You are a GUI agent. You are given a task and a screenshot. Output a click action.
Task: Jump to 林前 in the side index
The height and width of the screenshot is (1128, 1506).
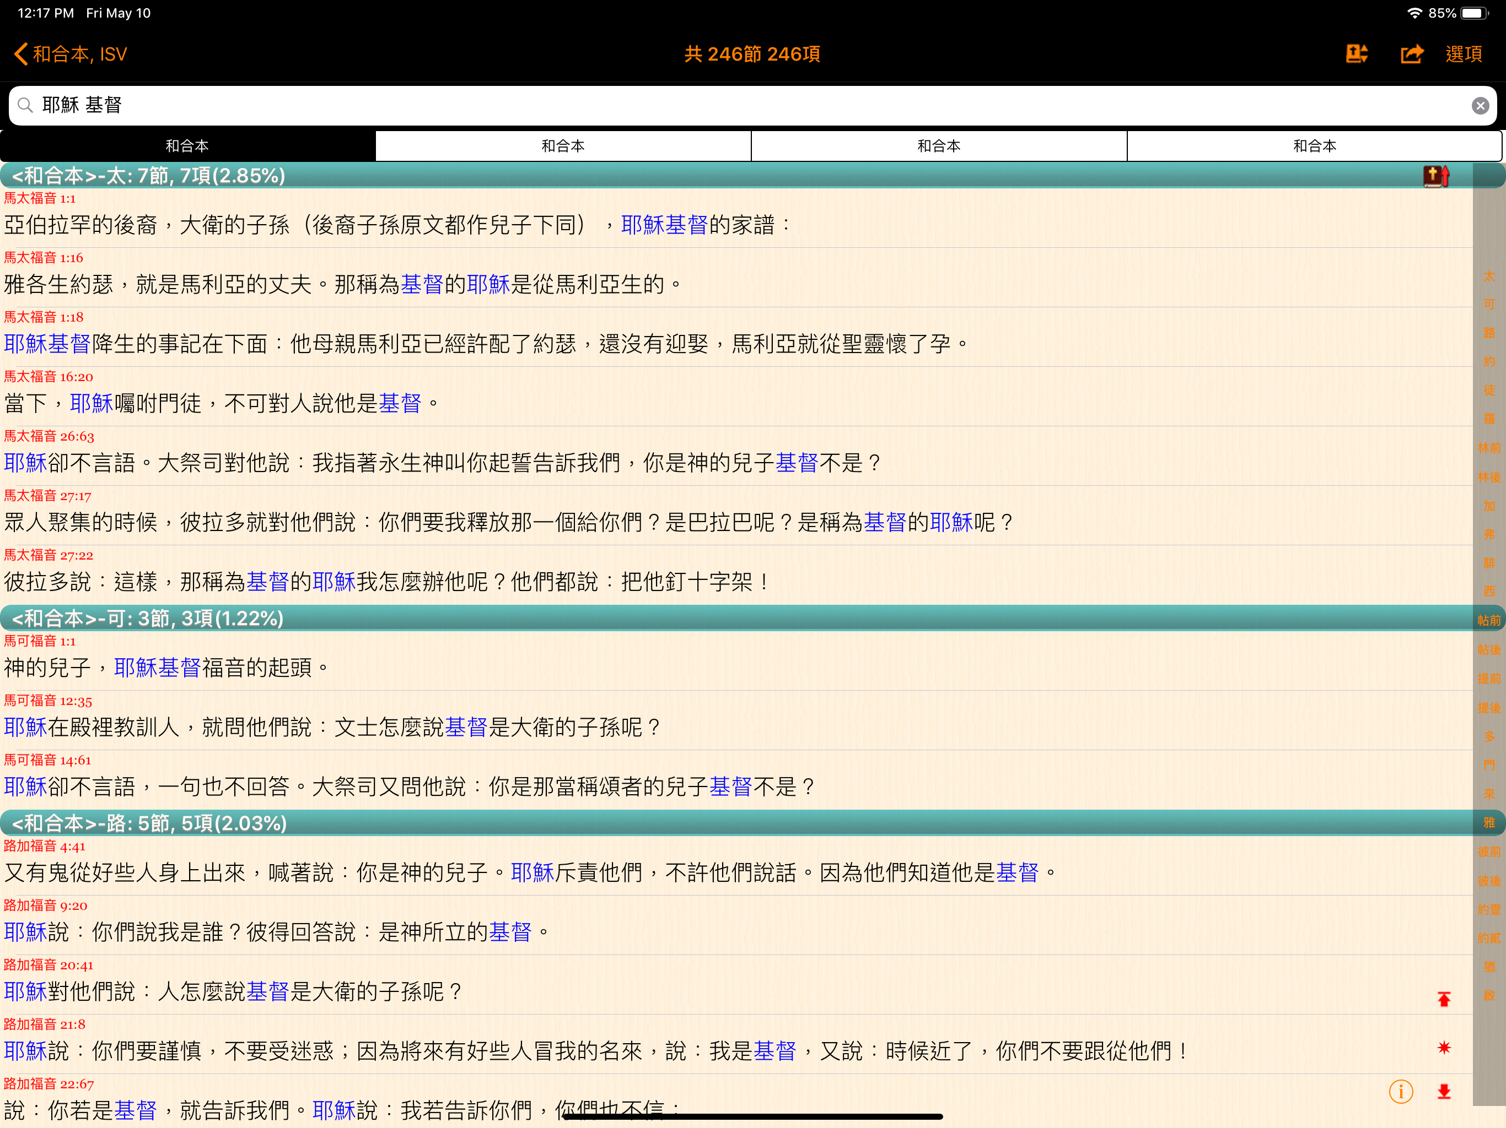pos(1489,448)
